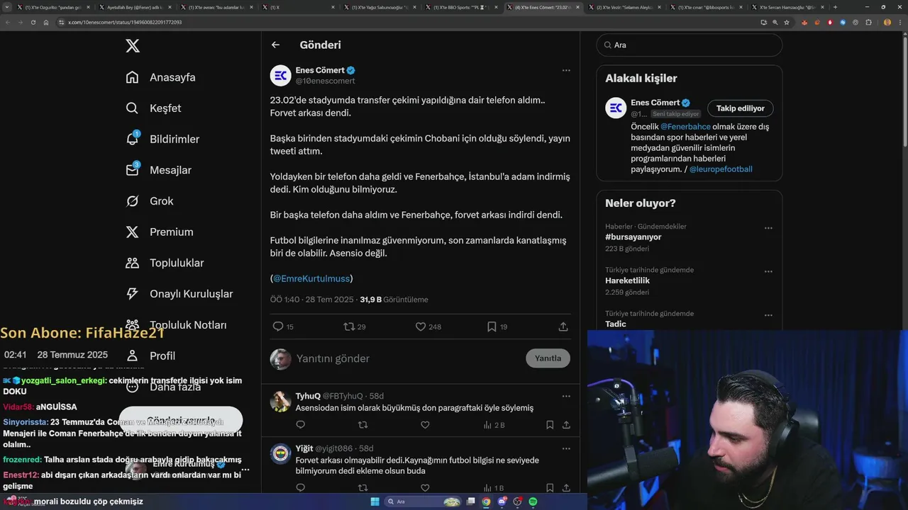Open @europefootball link in bio
The image size is (908, 510).
[721, 169]
